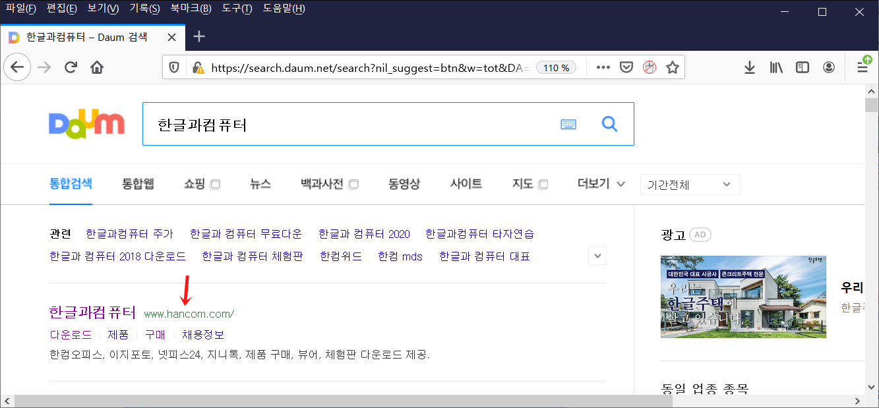The height and width of the screenshot is (408, 879).
Task: Click the vertical scrollbar down arrow
Action: [872, 386]
